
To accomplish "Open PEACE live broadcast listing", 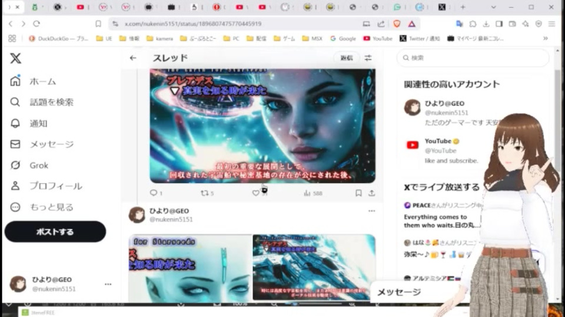I will (443, 215).
